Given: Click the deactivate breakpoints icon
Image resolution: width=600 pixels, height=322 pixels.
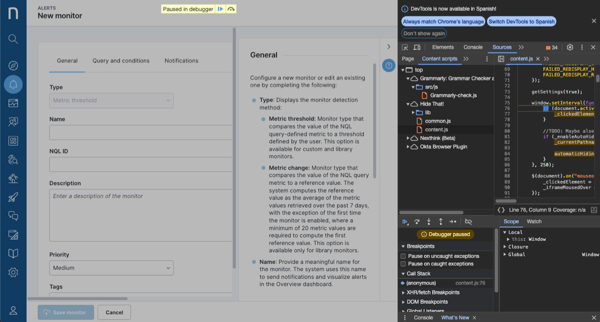Looking at the screenshot, I should [468, 222].
